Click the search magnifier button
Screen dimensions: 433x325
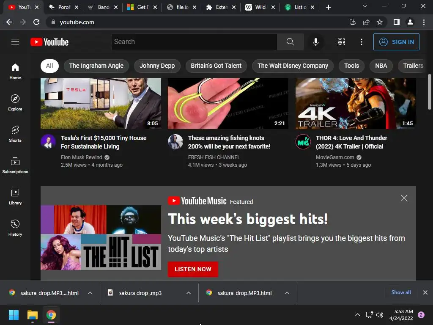(290, 42)
